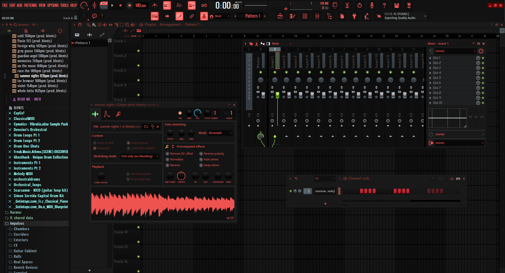The height and width of the screenshot is (273, 505).
Task: Open the channel rack All filter dropdown
Action: pyautogui.click(x=325, y=178)
